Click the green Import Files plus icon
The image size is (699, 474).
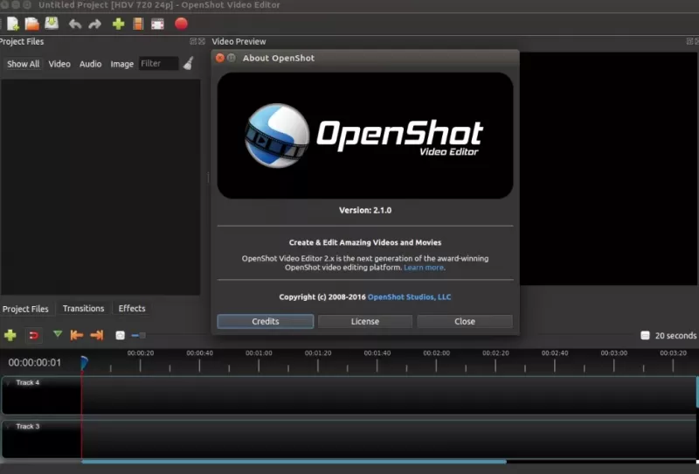[119, 24]
